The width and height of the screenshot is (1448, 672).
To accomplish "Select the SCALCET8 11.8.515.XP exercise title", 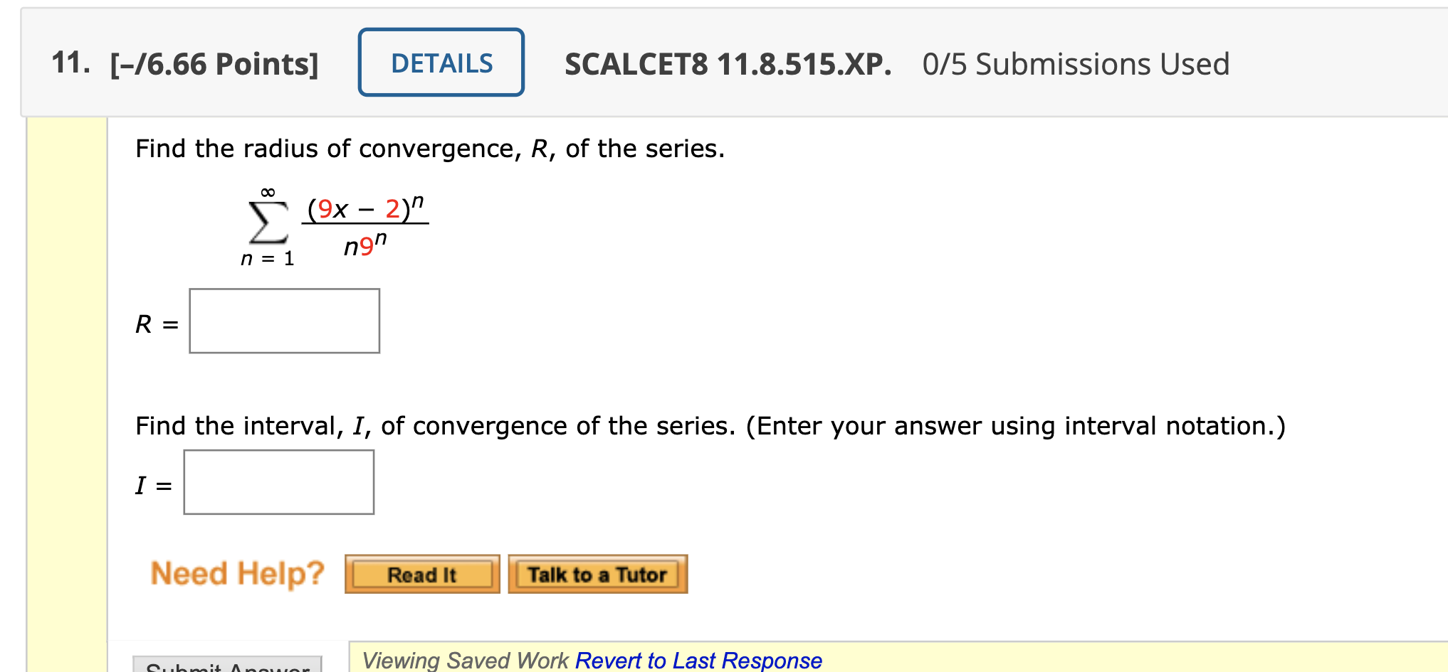I will click(x=726, y=63).
